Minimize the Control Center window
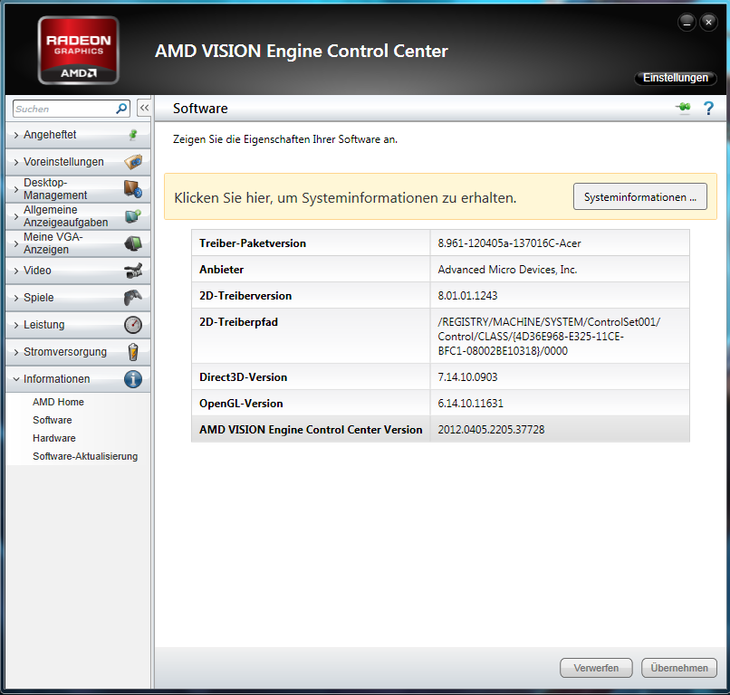The width and height of the screenshot is (730, 695). tap(687, 23)
